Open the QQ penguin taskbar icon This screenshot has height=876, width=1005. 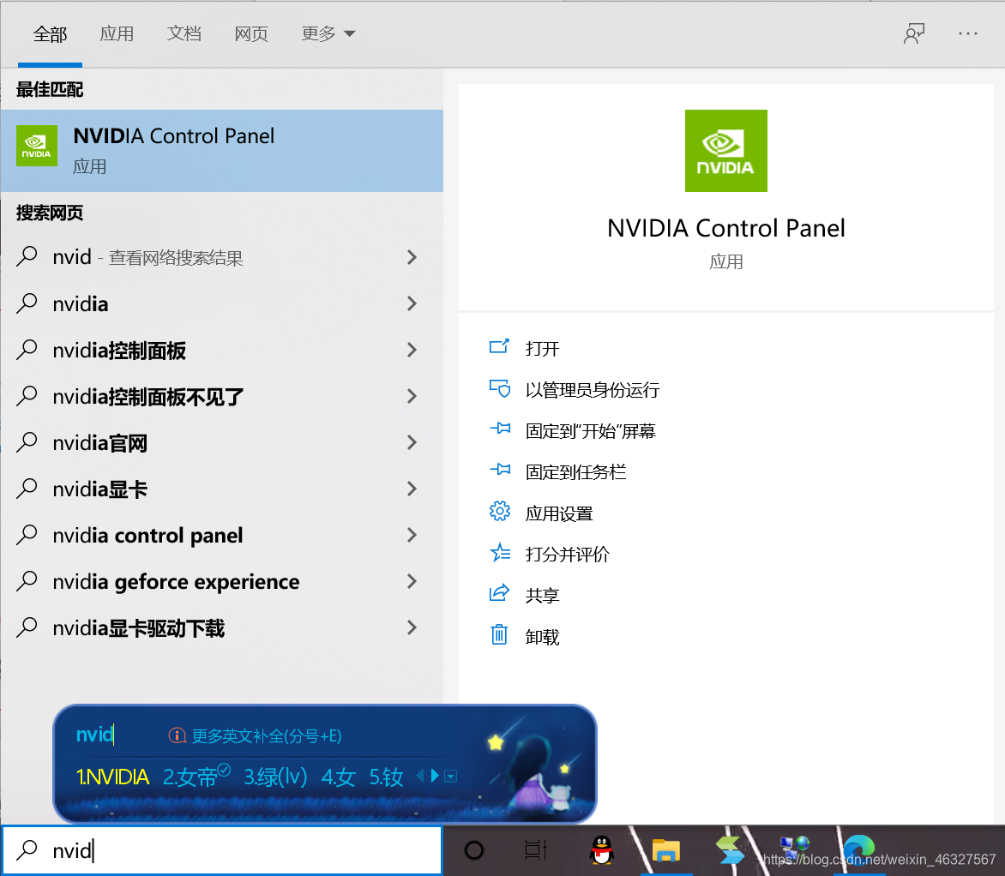click(x=601, y=850)
